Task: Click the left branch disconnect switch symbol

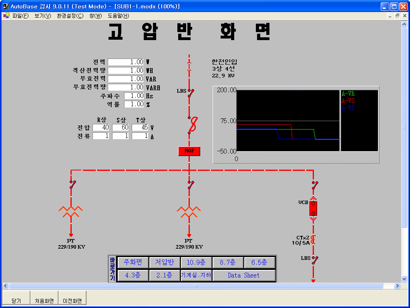Action: pos(72,184)
